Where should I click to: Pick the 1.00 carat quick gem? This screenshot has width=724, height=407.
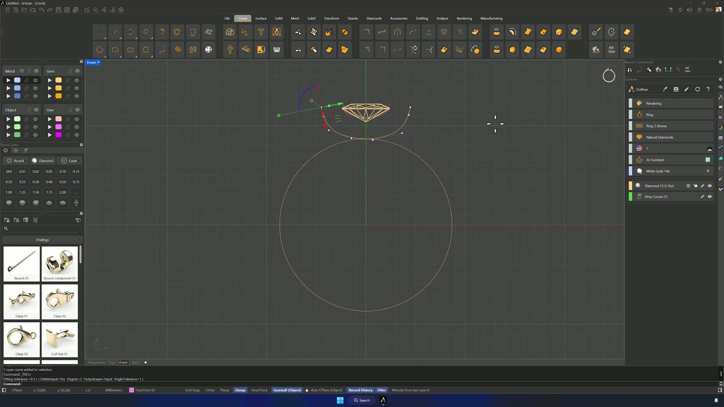coord(9,192)
